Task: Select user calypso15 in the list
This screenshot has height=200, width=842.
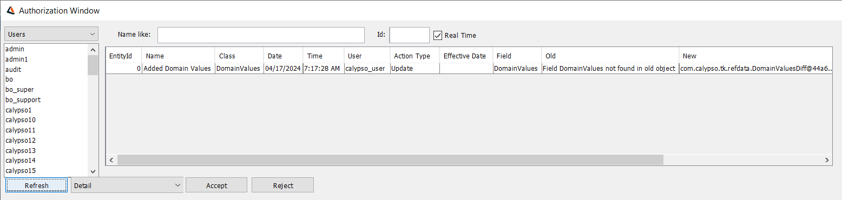Action: [46, 171]
